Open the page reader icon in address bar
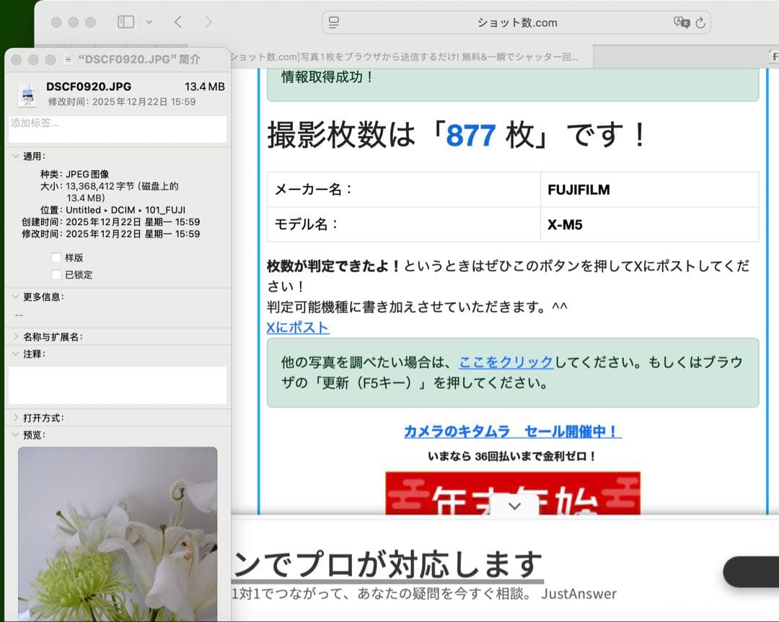Screen dimensions: 779x622 pos(334,22)
